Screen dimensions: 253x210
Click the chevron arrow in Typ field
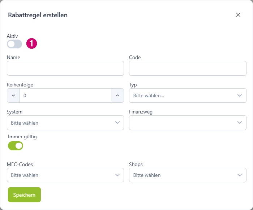[240, 95]
